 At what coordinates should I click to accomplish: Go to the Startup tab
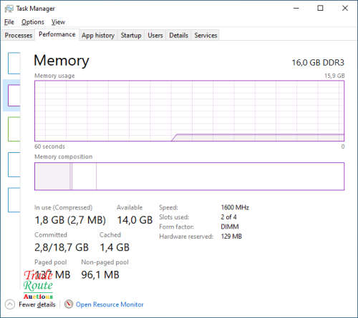tap(131, 35)
